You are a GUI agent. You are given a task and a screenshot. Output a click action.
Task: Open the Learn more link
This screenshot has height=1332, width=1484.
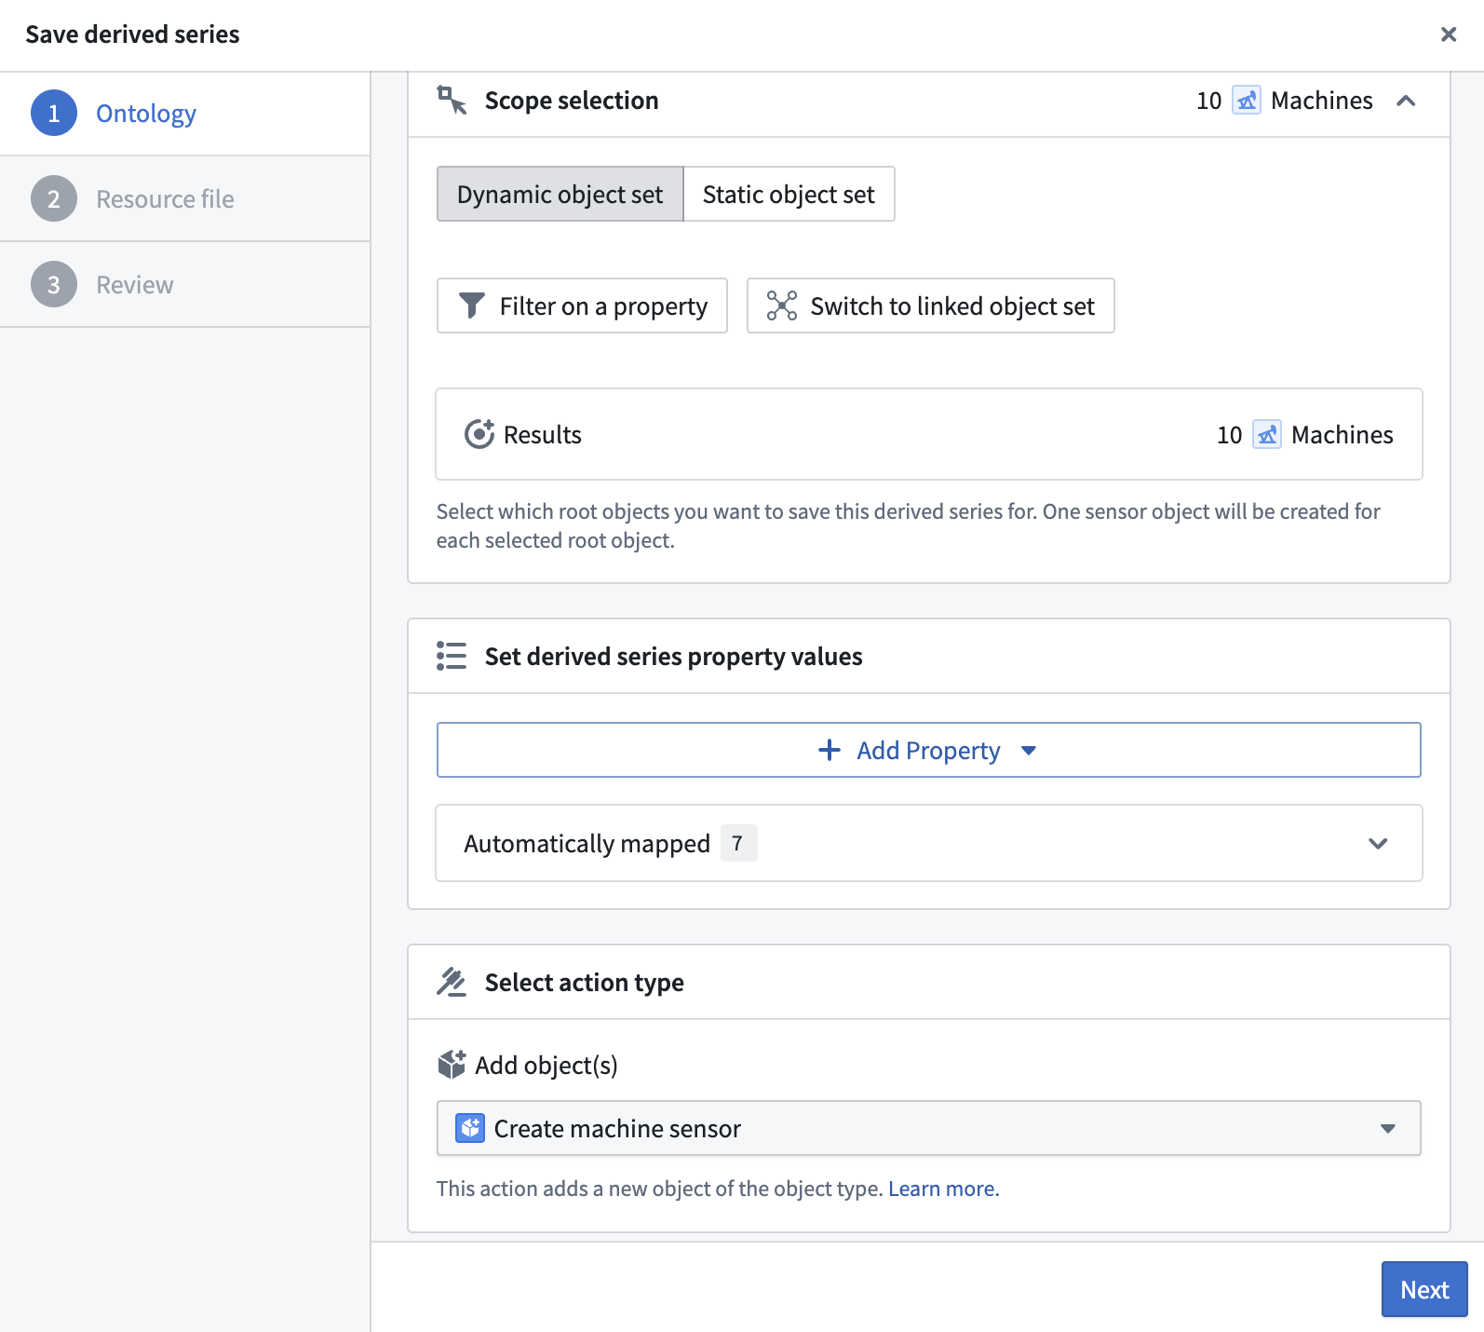(x=943, y=1189)
